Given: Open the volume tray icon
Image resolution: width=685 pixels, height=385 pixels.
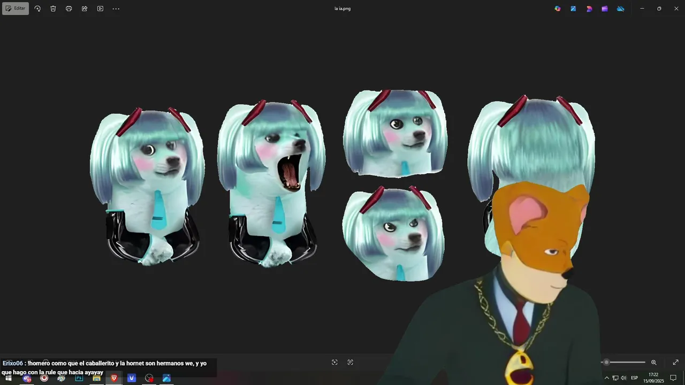Looking at the screenshot, I should pyautogui.click(x=623, y=378).
